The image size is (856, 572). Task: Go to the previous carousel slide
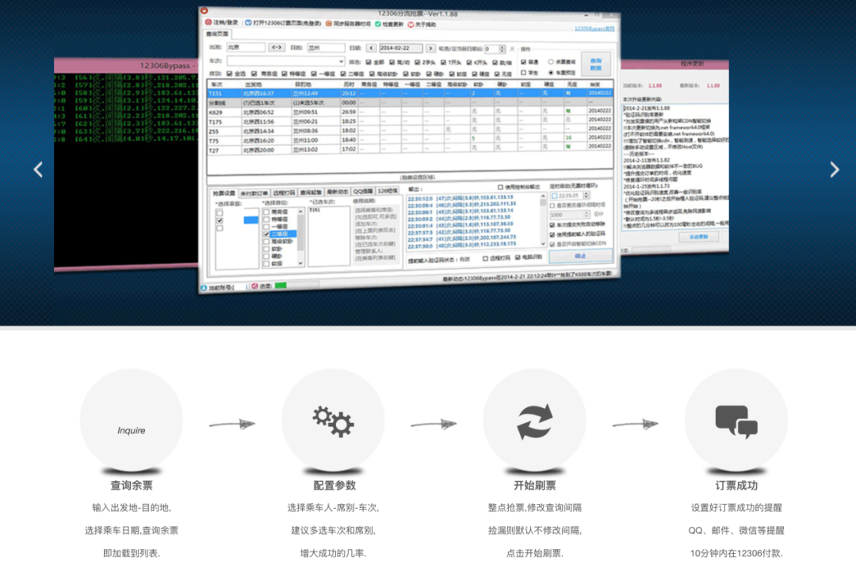(x=37, y=170)
